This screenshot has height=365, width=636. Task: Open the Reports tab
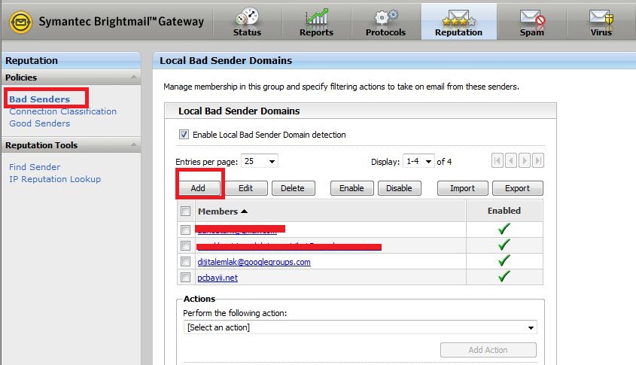(316, 22)
